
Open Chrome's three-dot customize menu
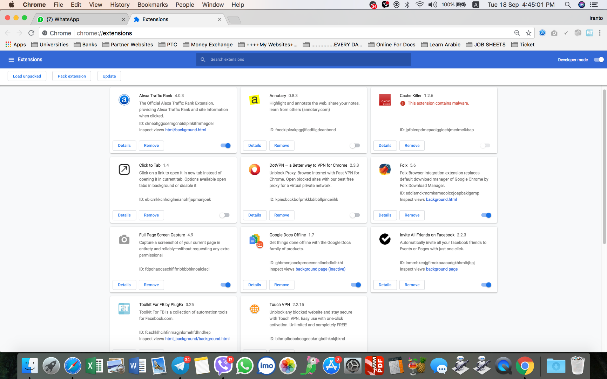600,33
